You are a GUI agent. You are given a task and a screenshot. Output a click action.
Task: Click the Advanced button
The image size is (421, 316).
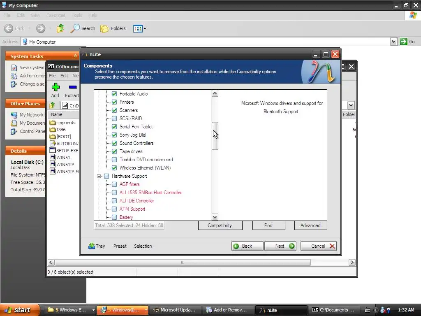[x=310, y=225]
